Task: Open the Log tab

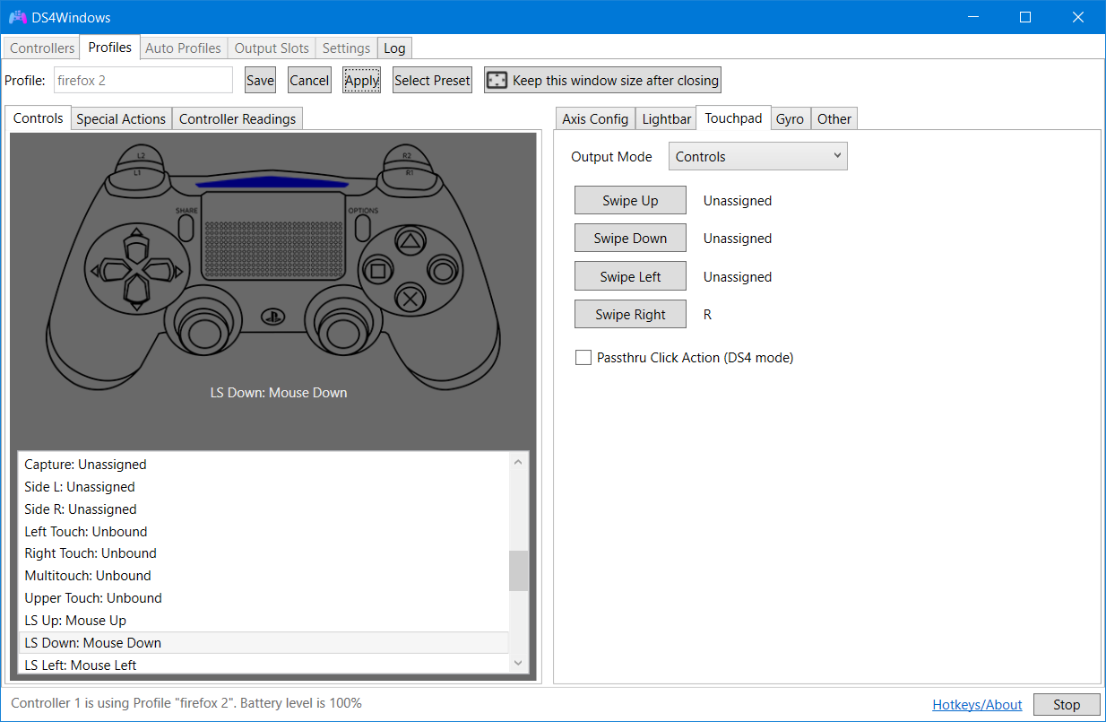Action: click(x=394, y=48)
